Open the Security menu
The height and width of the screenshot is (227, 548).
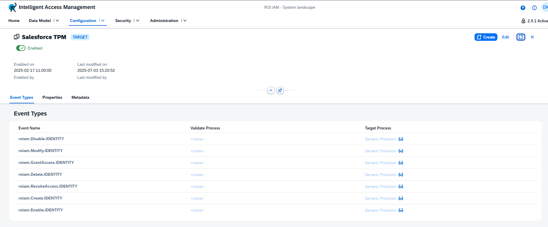point(123,21)
